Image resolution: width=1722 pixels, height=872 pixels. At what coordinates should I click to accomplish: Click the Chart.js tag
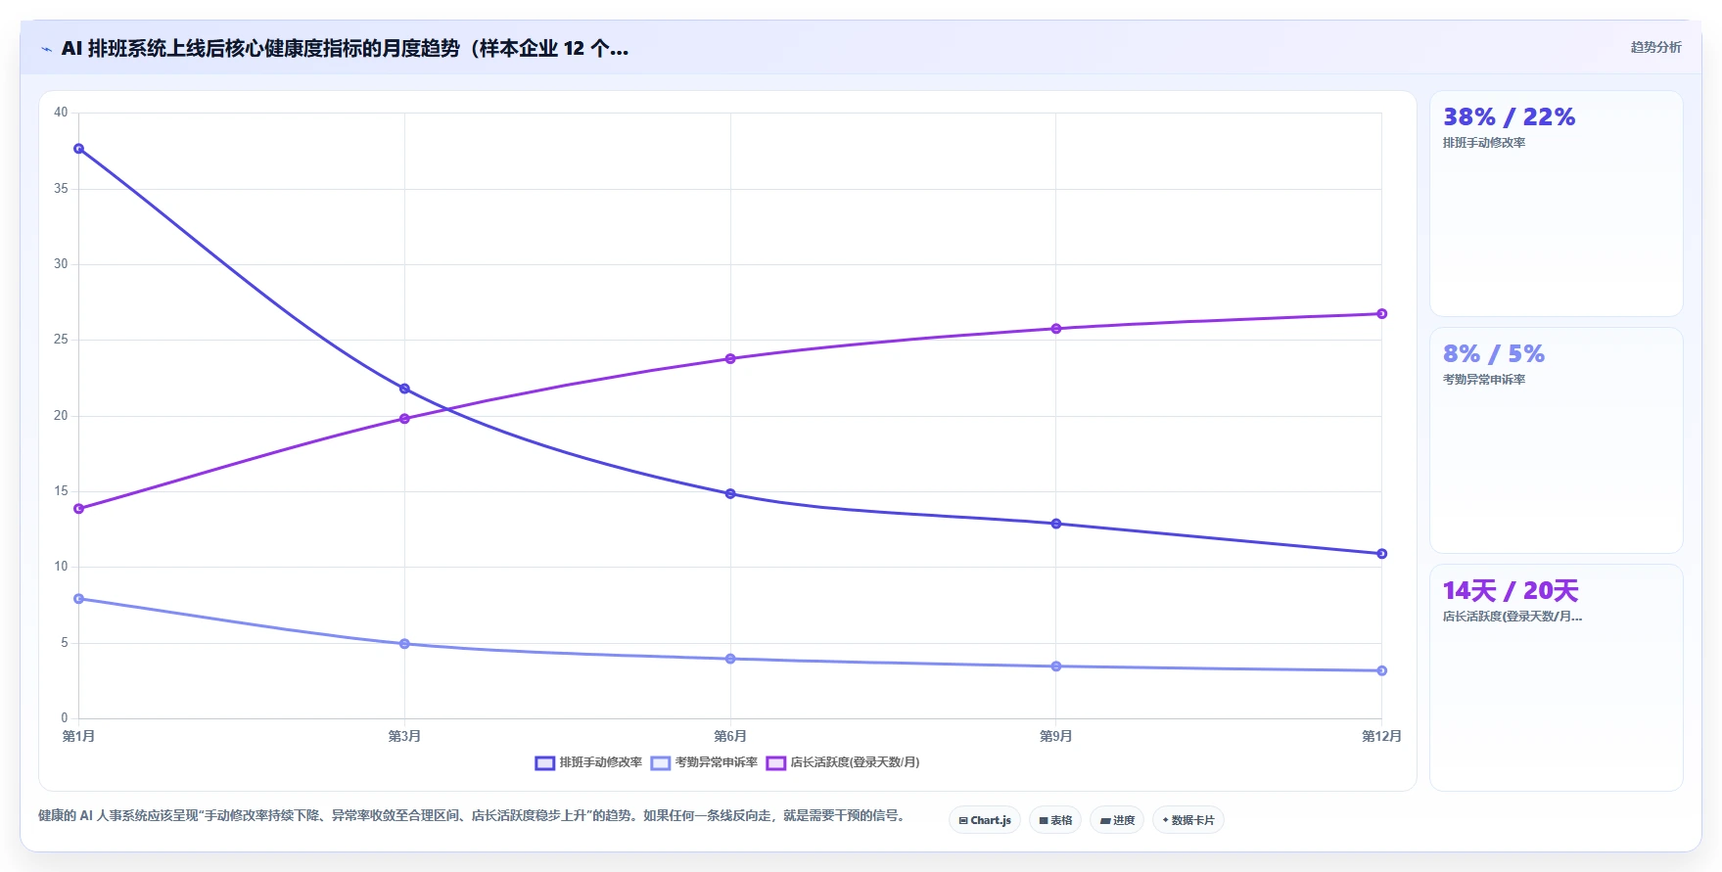[x=985, y=820]
